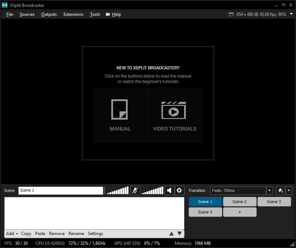
Task: Click Copy in the sources toolbar
Action: 26,234
